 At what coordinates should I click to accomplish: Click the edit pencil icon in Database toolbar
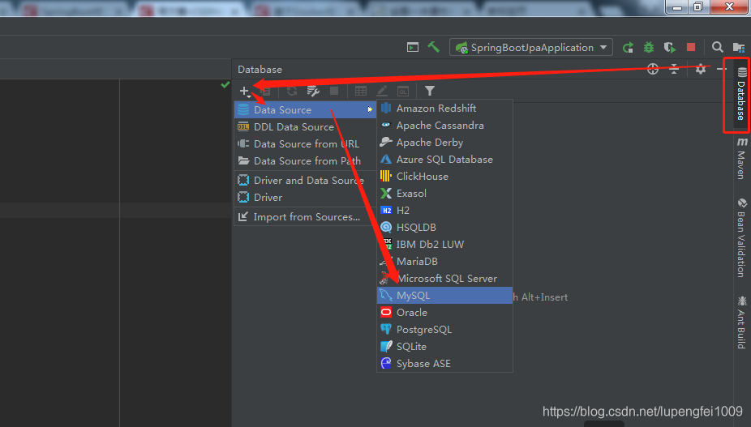pos(382,91)
